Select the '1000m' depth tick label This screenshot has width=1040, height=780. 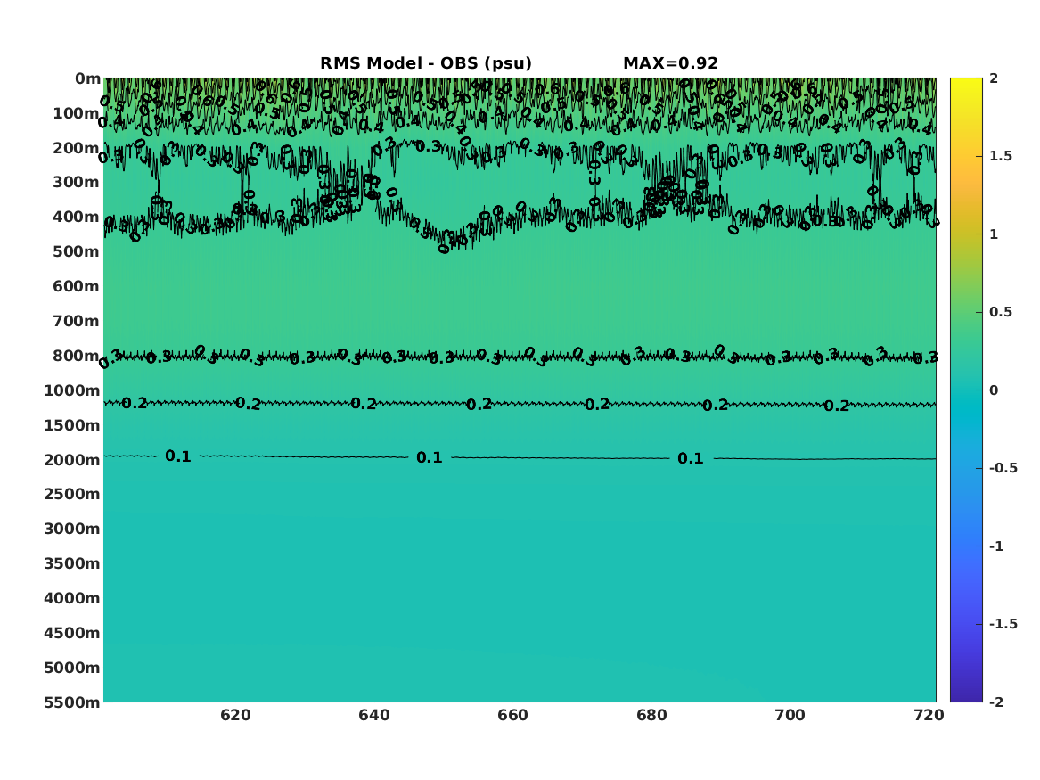(x=72, y=390)
